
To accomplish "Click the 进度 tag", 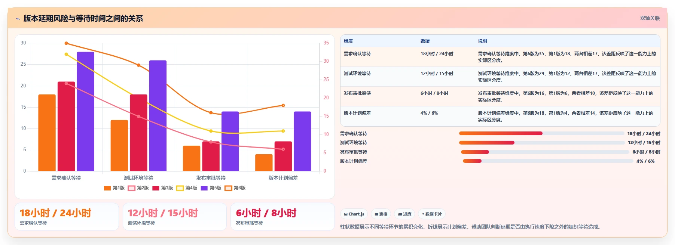I will pyautogui.click(x=404, y=214).
